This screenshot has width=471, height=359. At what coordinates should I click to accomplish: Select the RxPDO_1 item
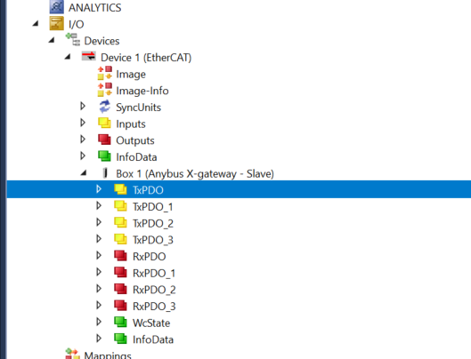pos(154,273)
